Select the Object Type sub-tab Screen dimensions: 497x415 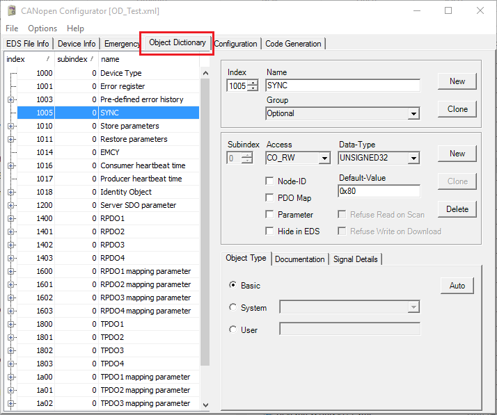pos(246,259)
